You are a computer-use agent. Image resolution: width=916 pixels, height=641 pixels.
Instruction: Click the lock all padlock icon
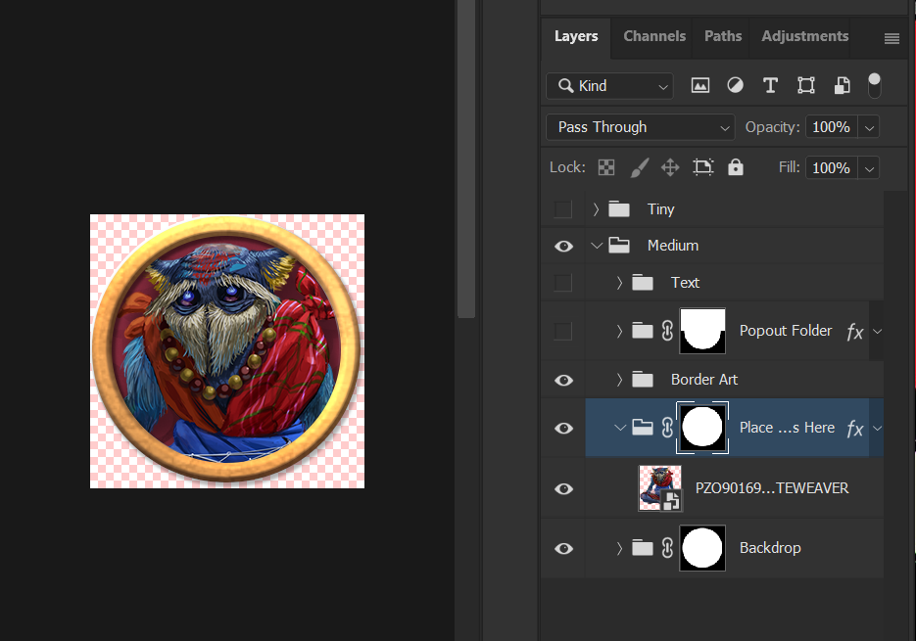(x=736, y=167)
